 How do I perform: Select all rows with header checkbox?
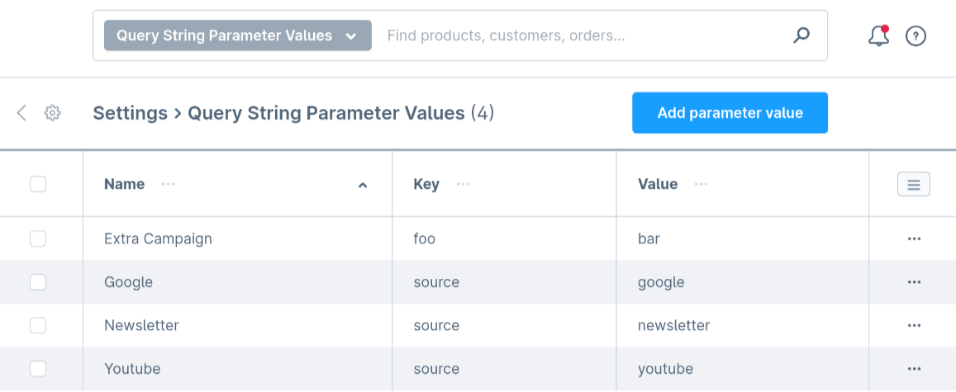click(38, 184)
